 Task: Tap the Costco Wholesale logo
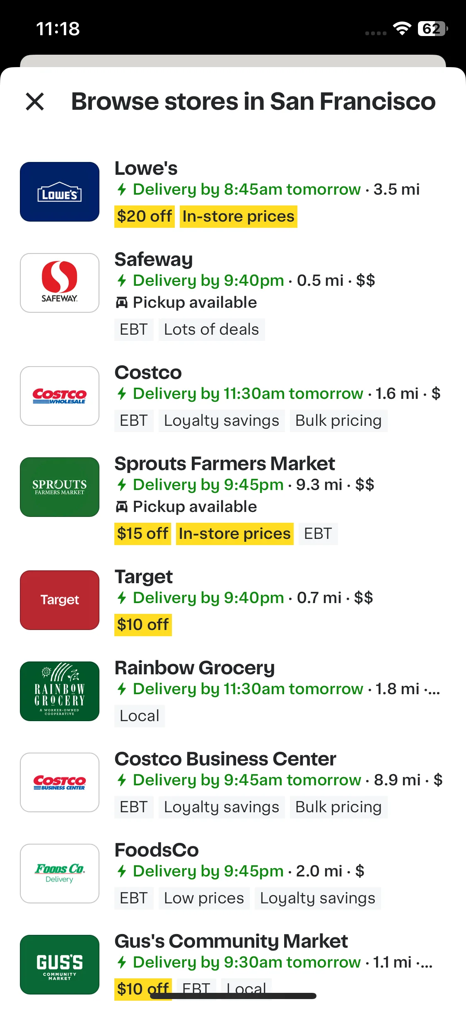(60, 396)
